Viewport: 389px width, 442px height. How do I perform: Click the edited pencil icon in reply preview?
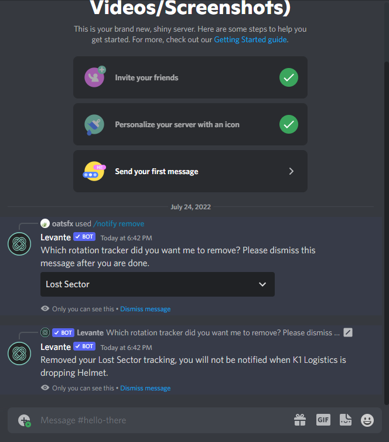tap(348, 332)
